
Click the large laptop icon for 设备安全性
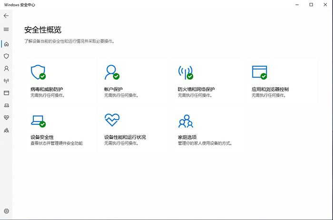pyautogui.click(x=38, y=121)
